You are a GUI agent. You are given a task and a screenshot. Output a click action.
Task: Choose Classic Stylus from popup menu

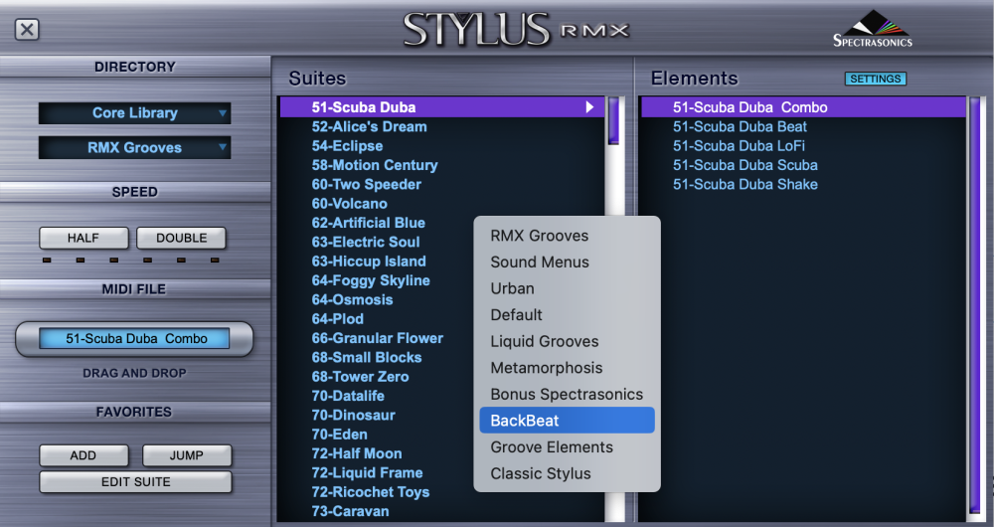tap(567, 473)
